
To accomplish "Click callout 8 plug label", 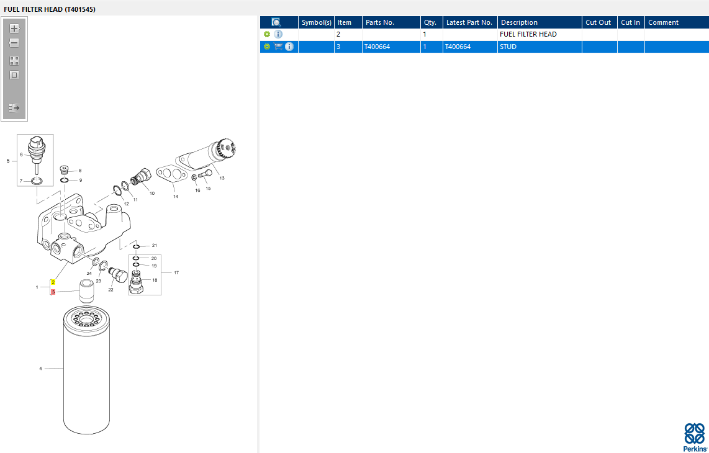I will [80, 171].
